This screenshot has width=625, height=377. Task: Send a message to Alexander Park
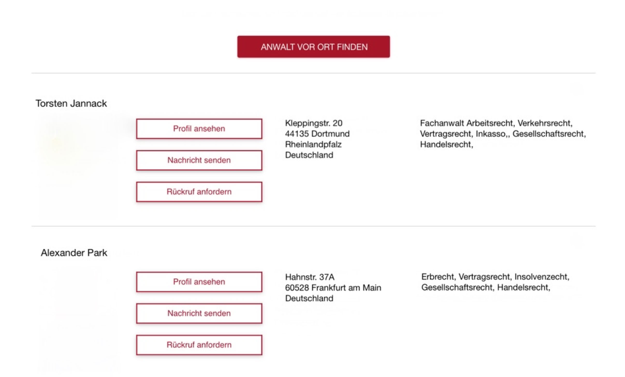click(x=199, y=313)
